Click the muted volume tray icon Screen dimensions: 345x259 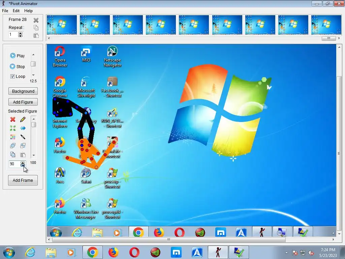click(311, 253)
